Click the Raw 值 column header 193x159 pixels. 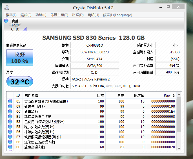(161, 95)
